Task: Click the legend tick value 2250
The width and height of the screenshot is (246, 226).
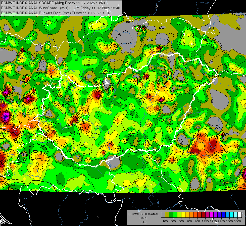Action: pos(222,221)
